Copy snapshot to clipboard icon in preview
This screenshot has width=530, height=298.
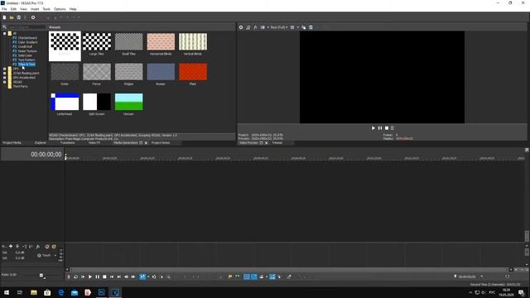tap(304, 27)
